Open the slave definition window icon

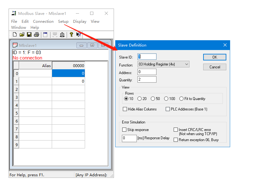(x=45, y=34)
